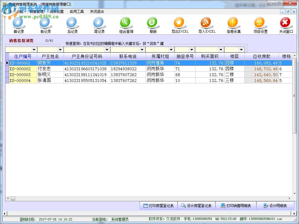299x224 pixels.
Task: Click the 应收房款 column header
Action: (262, 56)
